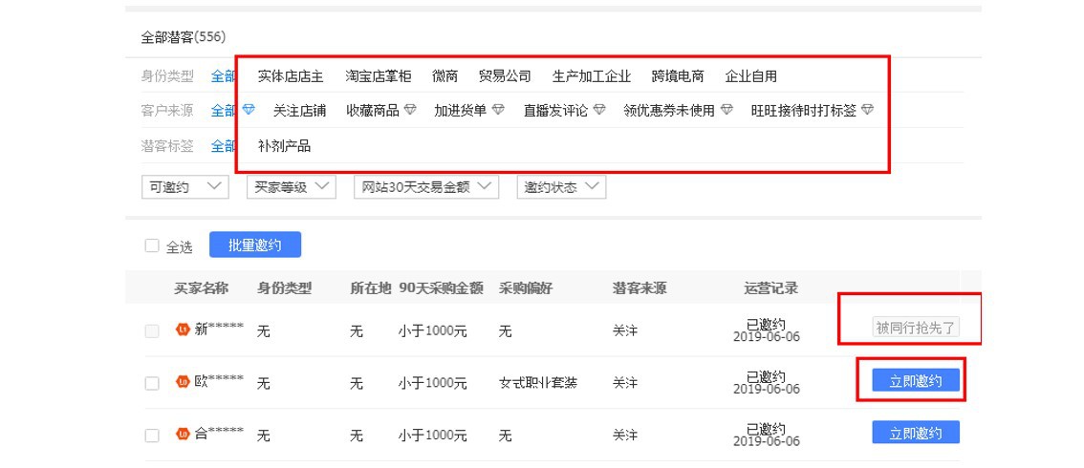The height and width of the screenshot is (468, 1084).
Task: Select the 企业自用 identity filter
Action: (750, 75)
